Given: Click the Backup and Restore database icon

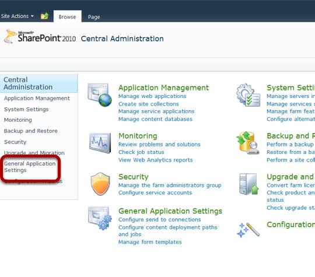Looking at the screenshot, I should click(248, 143).
